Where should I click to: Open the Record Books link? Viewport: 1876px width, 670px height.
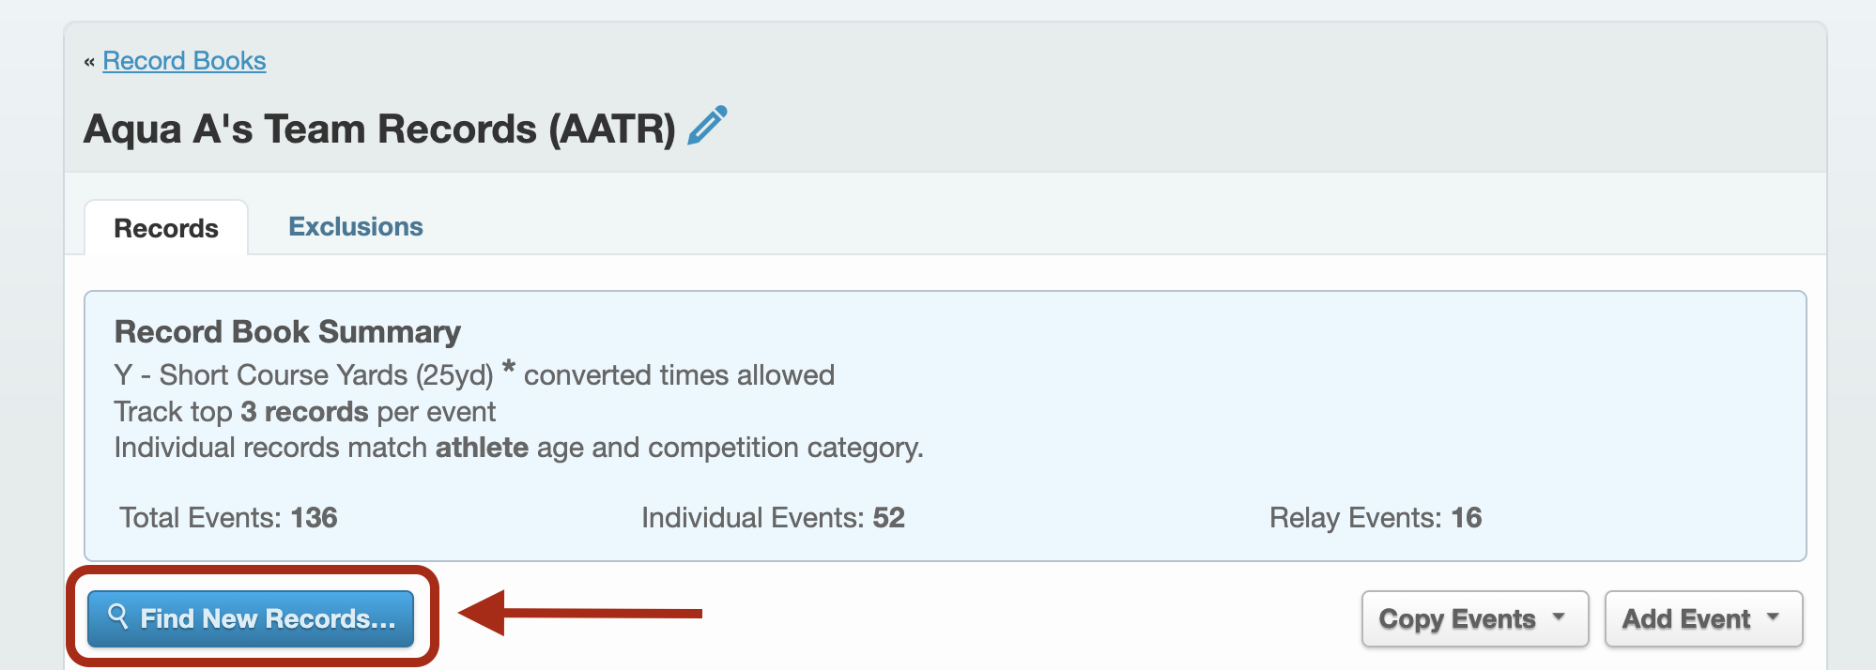point(184,61)
